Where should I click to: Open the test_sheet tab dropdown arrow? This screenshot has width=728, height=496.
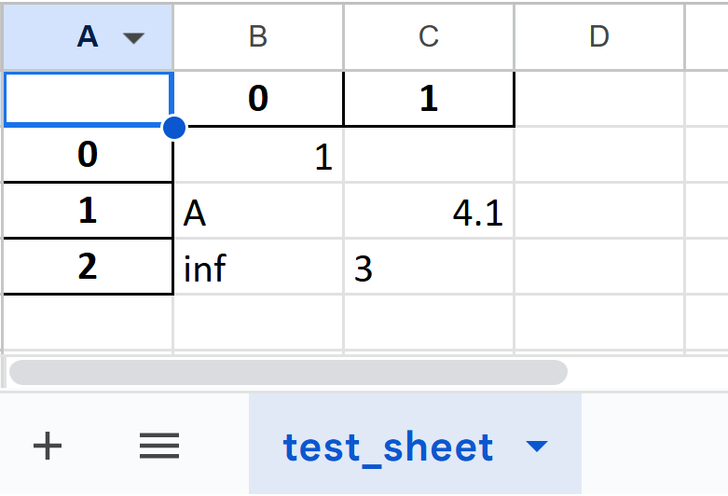[537, 447]
